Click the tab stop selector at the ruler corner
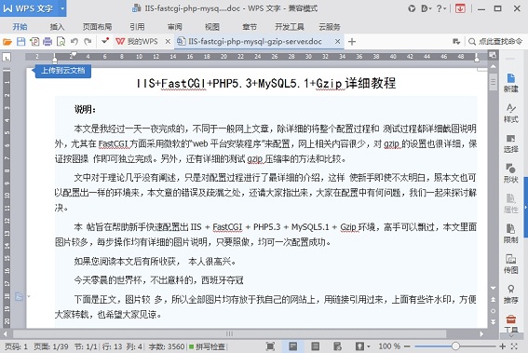The height and width of the screenshot is (353, 528). coord(7,57)
